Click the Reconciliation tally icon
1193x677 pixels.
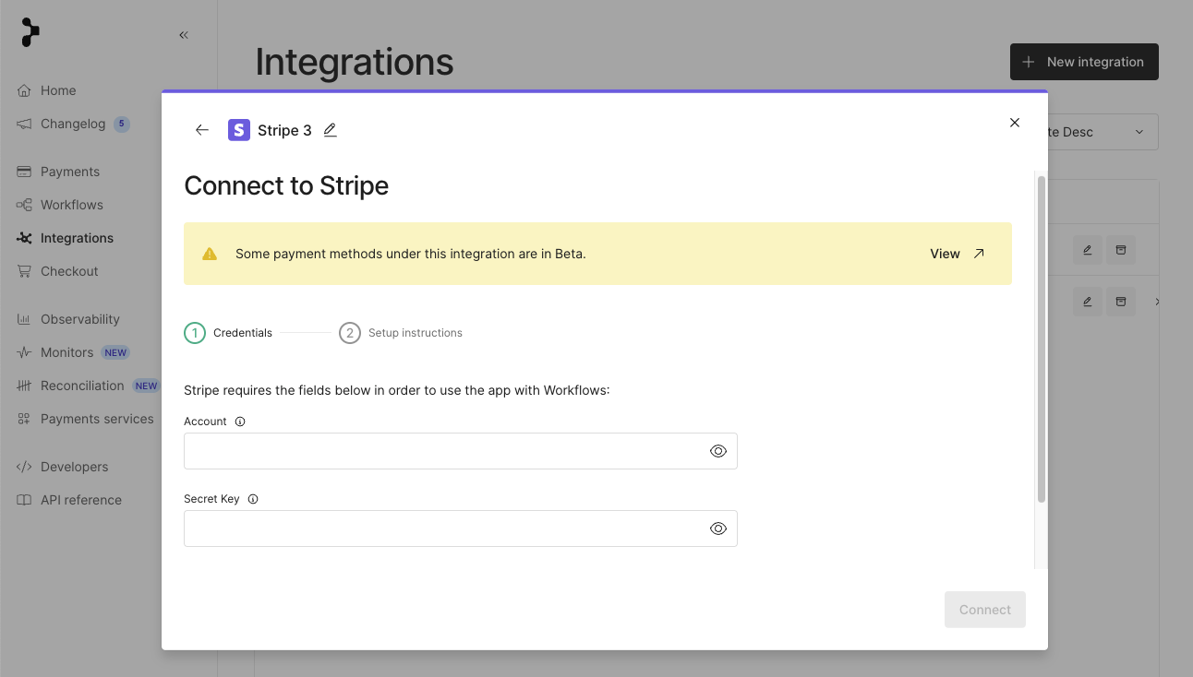tap(24, 386)
